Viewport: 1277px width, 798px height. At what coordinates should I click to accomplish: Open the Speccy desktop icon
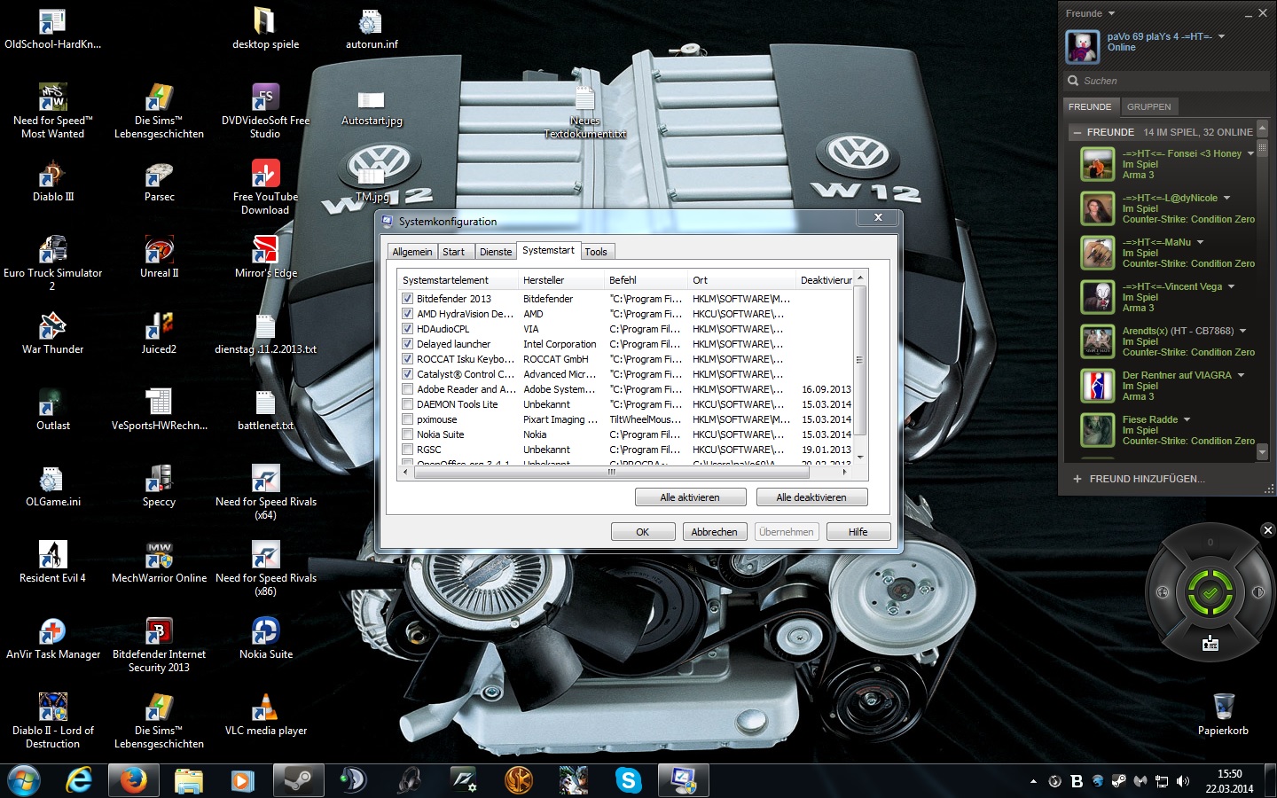click(x=159, y=481)
